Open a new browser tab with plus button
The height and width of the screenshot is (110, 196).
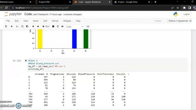pyautogui.click(x=155, y=2)
